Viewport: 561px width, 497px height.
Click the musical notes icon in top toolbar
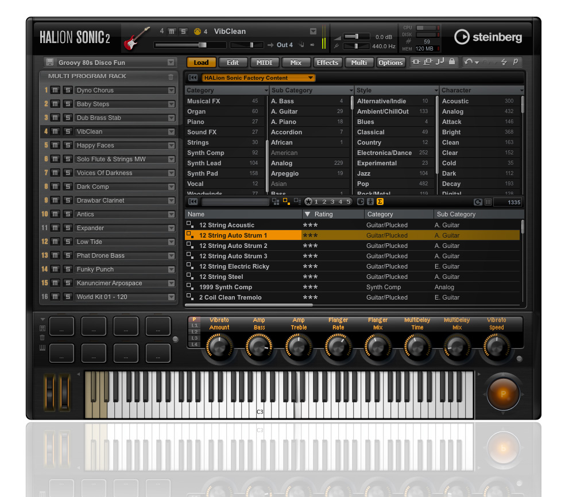pos(440,61)
